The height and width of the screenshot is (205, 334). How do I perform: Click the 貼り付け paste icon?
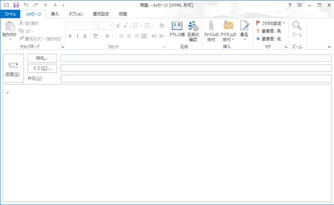[10, 26]
